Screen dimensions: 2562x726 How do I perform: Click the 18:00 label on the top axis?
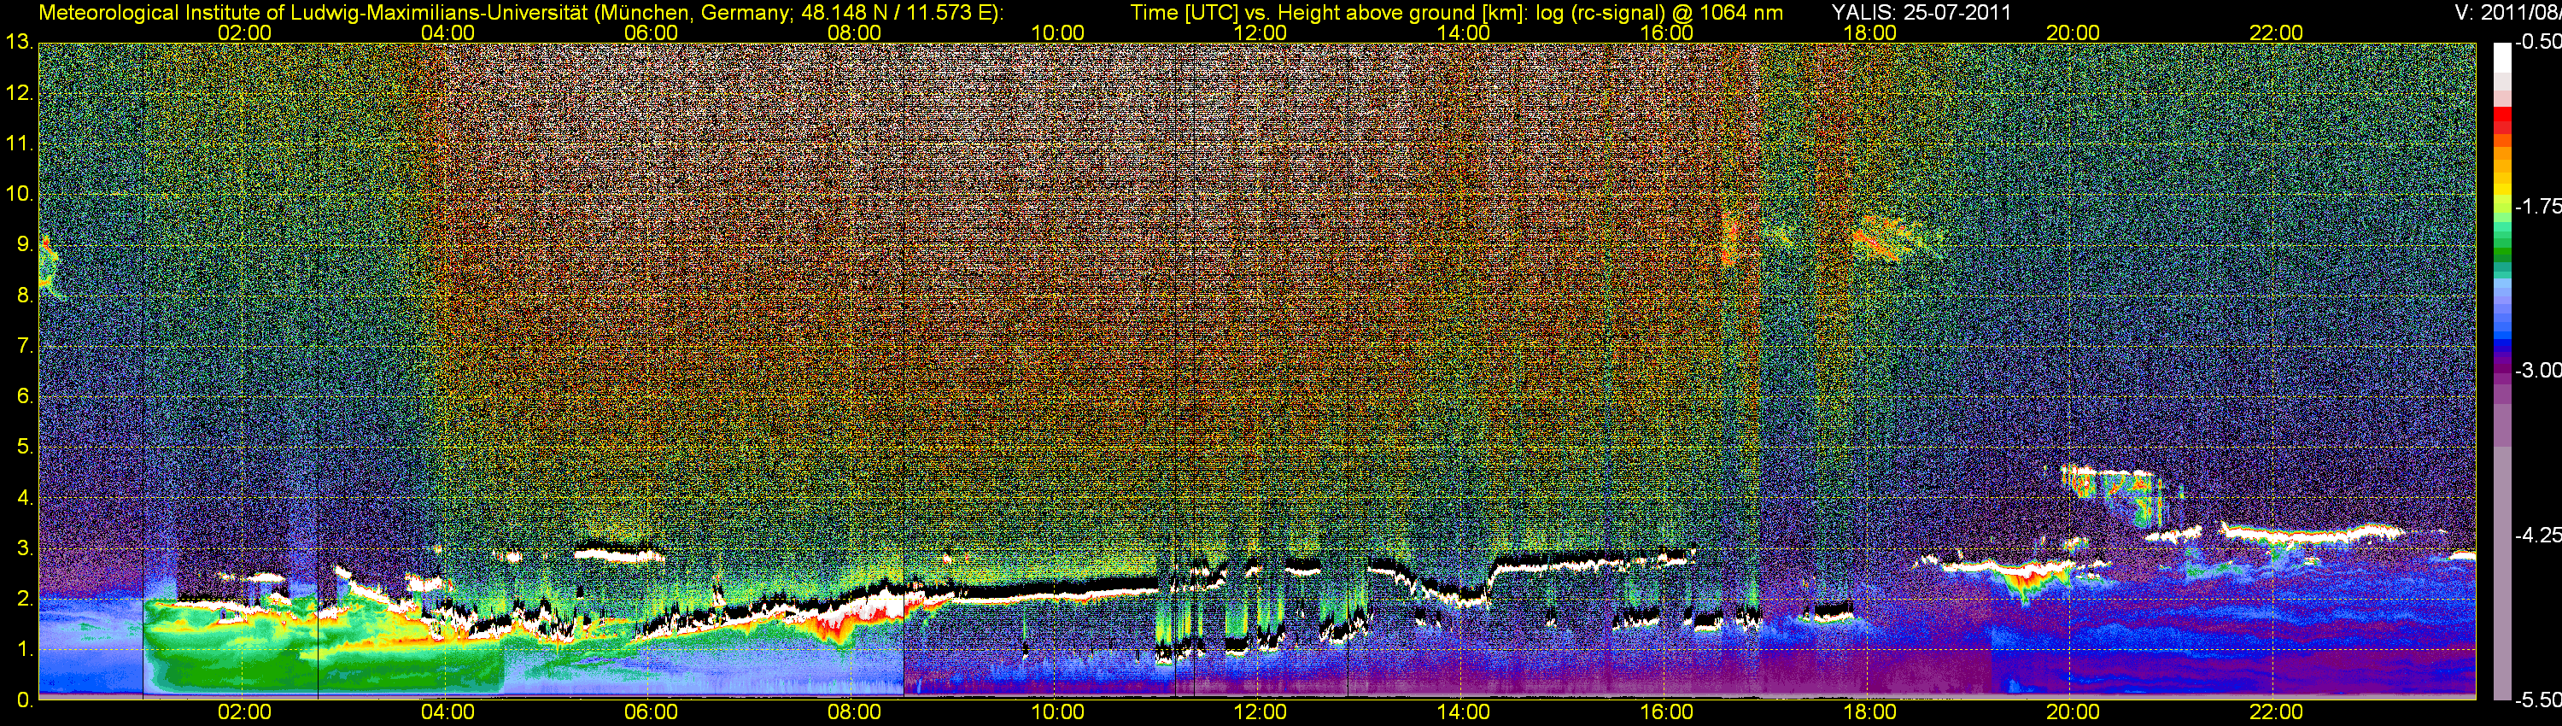[x=1869, y=32]
